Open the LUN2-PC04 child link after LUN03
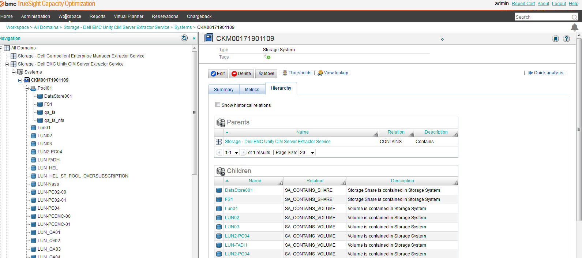This screenshot has width=582, height=258. coord(237,236)
